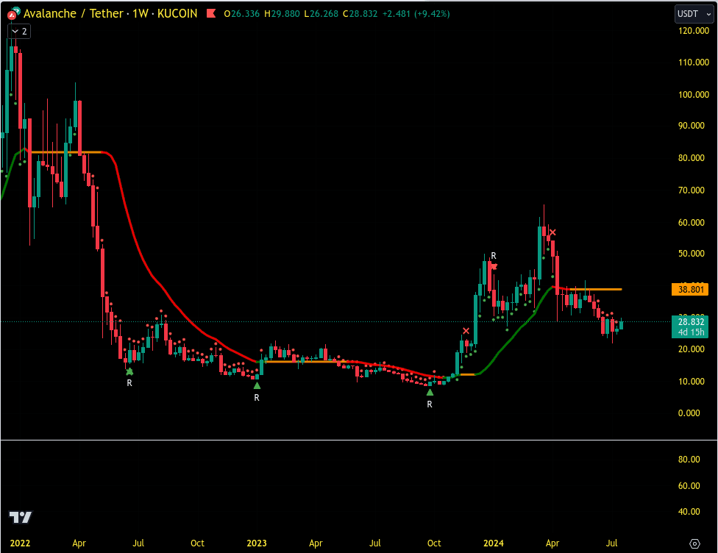Select the R label under the Jul 2022 triangle
718x553 pixels.
click(129, 383)
